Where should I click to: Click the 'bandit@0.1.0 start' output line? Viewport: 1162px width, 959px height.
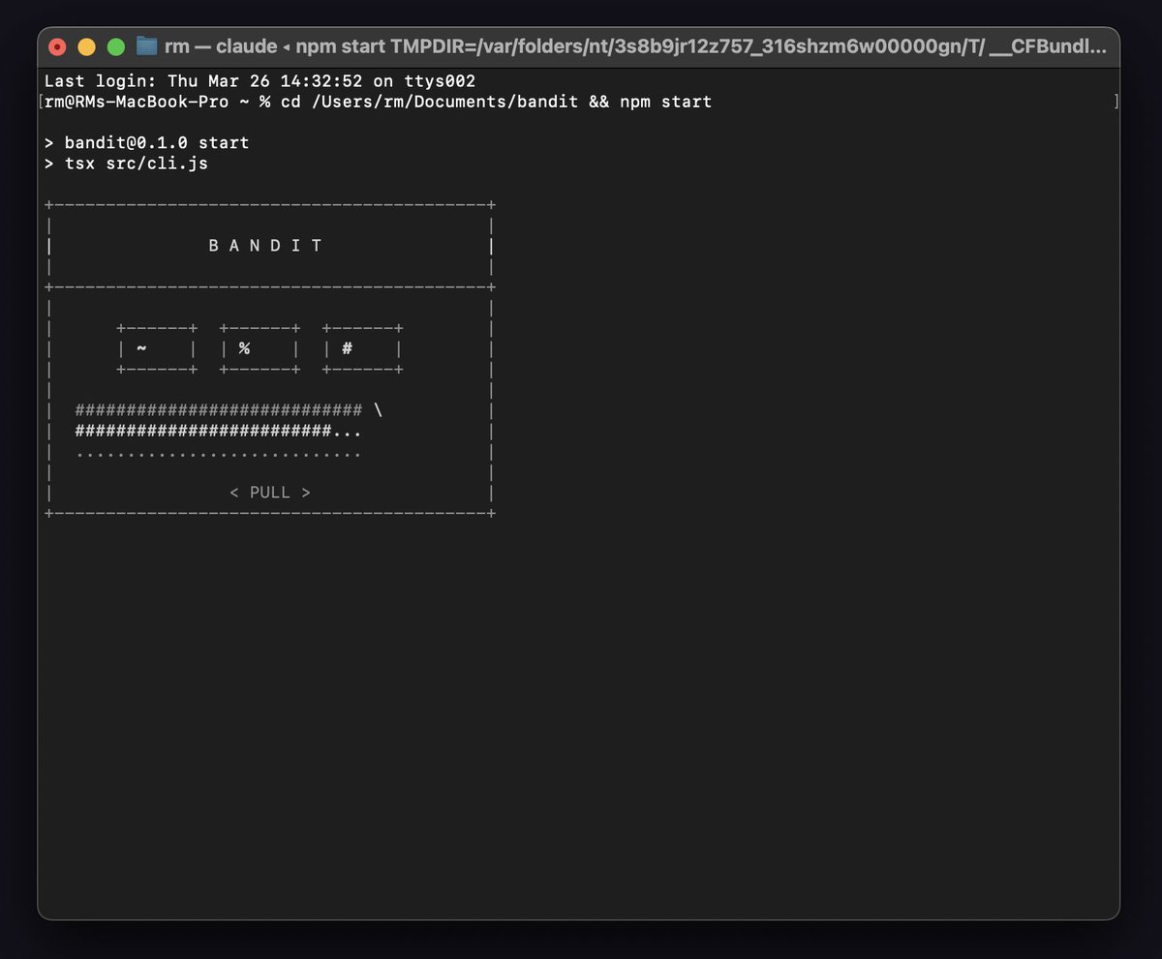147,143
